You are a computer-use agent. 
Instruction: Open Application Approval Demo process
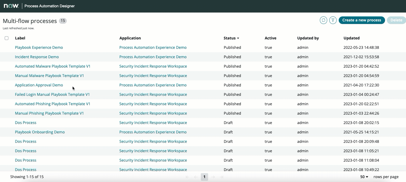39,85
